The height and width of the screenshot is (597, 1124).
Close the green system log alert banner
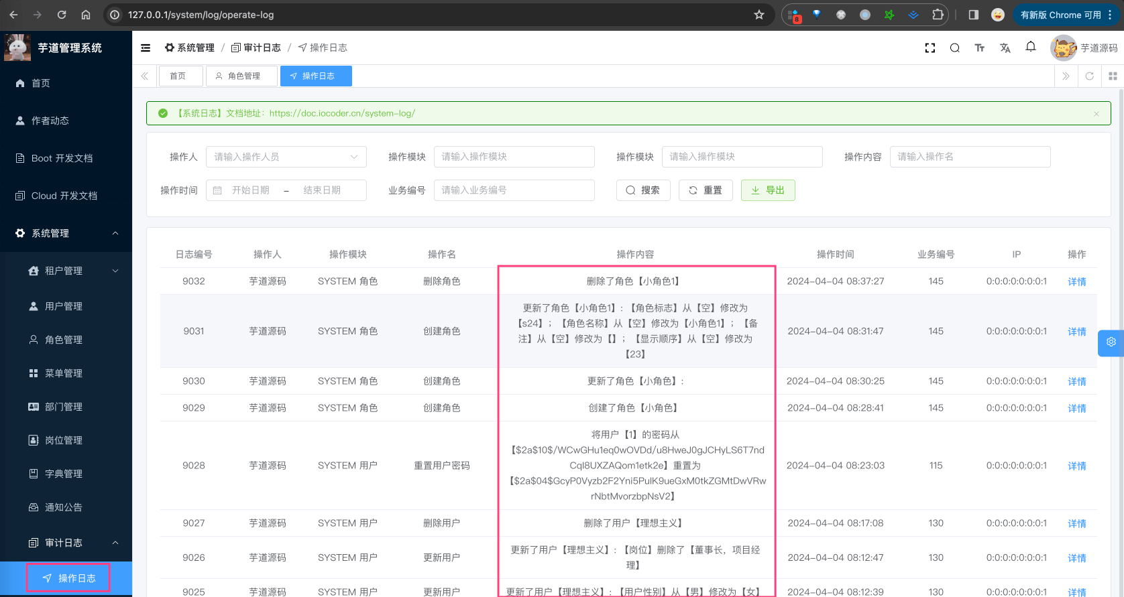pyautogui.click(x=1097, y=114)
